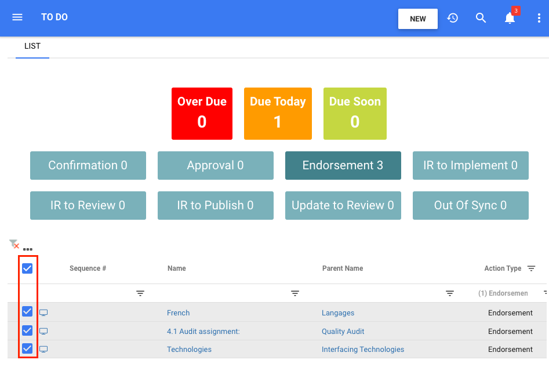Open the hamburger navigation menu
This screenshot has width=549, height=367.
[17, 17]
